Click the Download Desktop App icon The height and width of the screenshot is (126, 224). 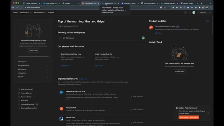19,108
